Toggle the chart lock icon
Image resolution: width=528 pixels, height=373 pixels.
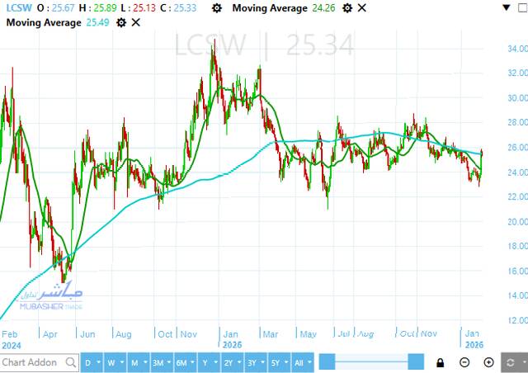(x=441, y=362)
